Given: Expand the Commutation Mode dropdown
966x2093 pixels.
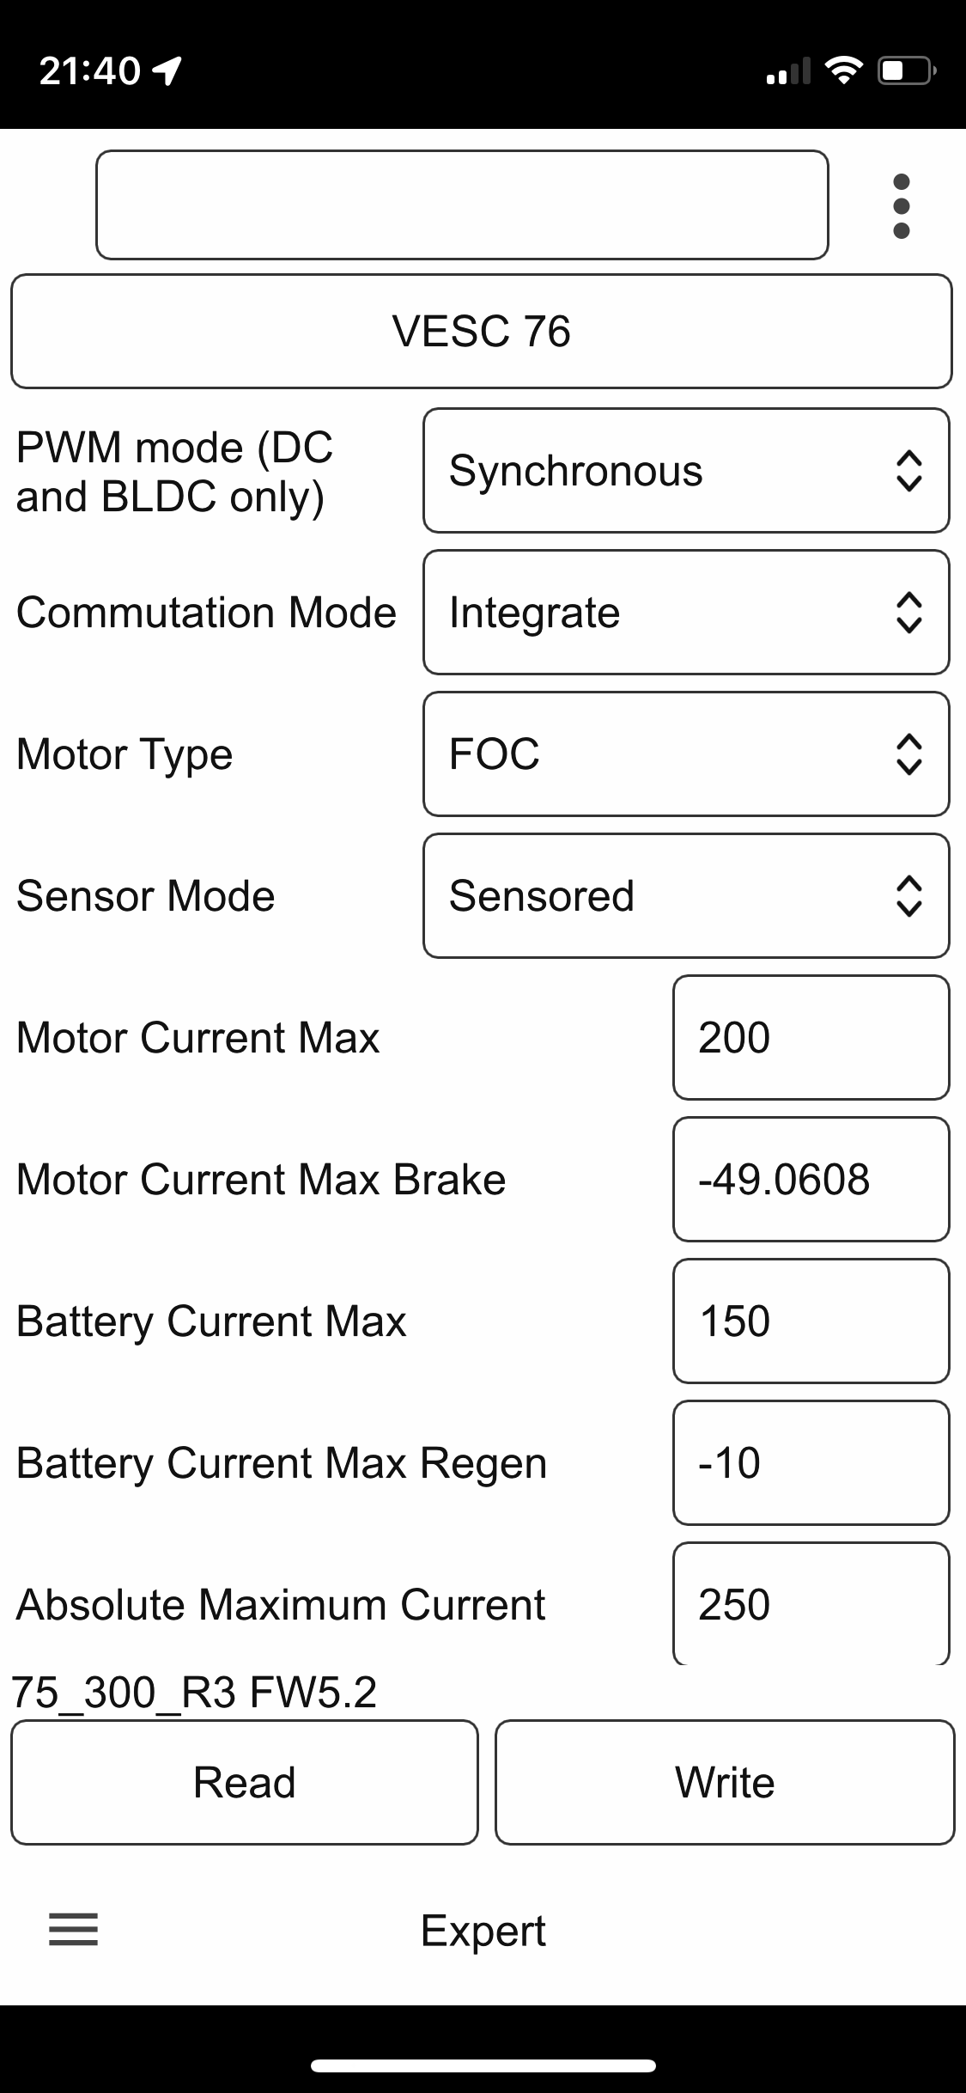Looking at the screenshot, I should pos(685,613).
